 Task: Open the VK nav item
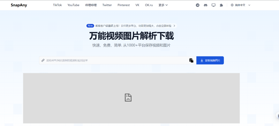(x=137, y=5)
